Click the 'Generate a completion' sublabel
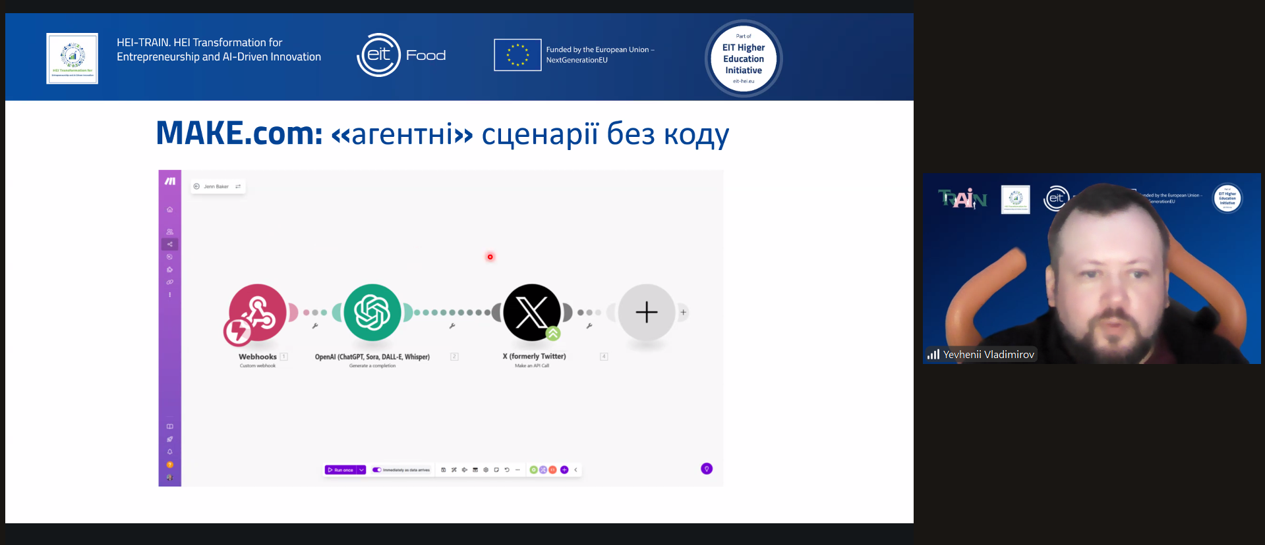Viewport: 1265px width, 545px height. (x=372, y=366)
